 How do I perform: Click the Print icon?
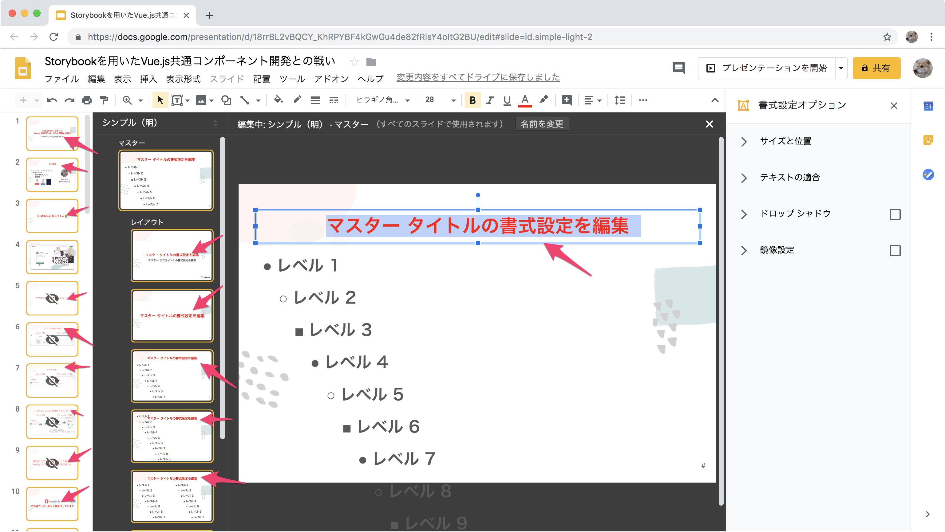point(87,100)
